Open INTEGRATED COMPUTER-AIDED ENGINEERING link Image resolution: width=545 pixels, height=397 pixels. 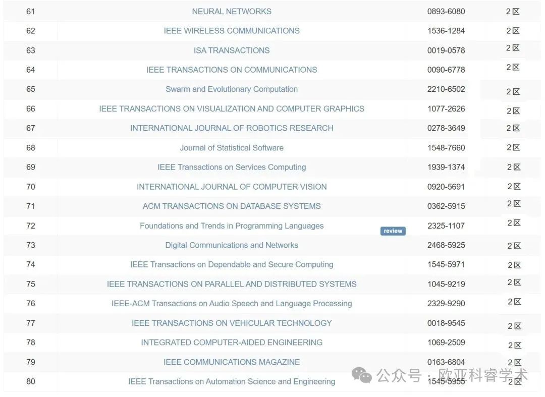pos(232,343)
